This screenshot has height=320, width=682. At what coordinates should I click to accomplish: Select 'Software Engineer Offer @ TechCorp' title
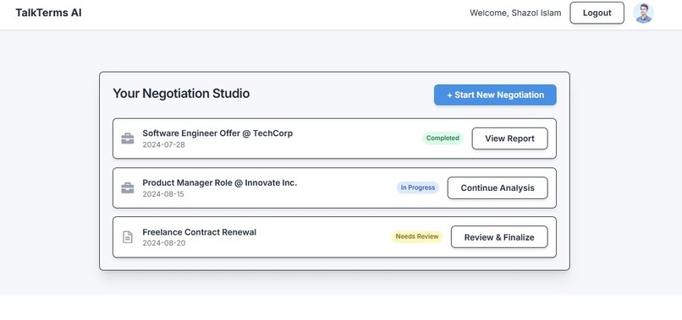[x=217, y=133]
